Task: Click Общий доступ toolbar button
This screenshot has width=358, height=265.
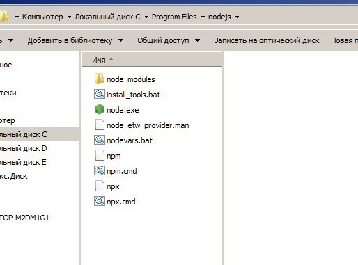Action: point(163,40)
